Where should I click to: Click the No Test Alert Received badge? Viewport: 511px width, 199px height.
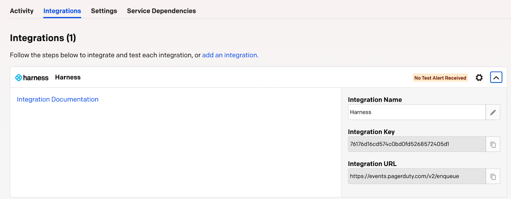(x=440, y=77)
